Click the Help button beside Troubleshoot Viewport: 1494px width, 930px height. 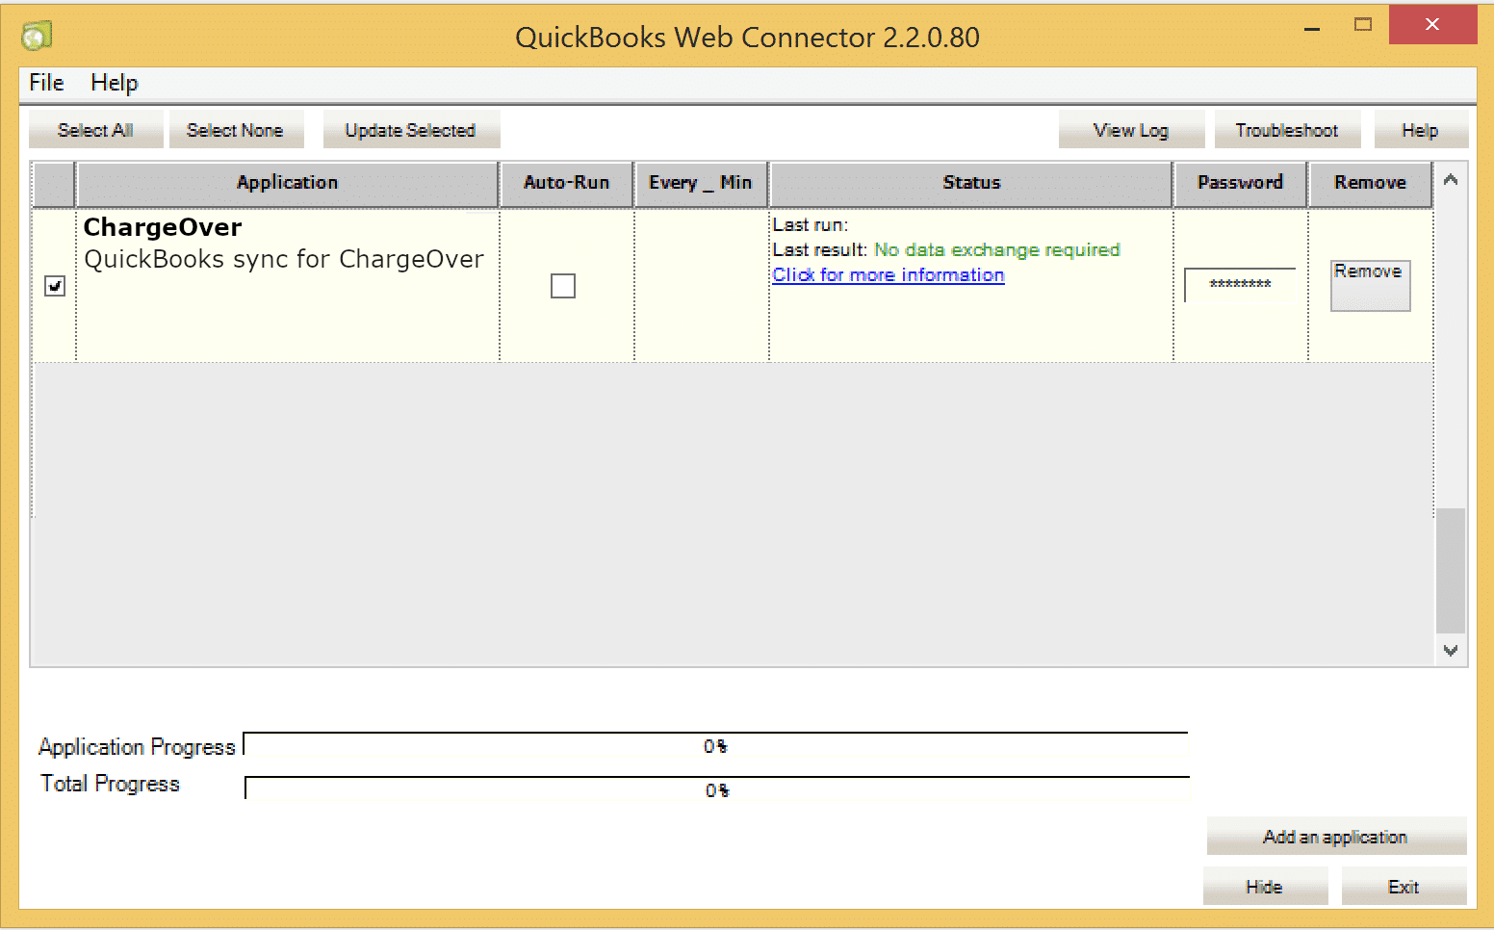pyautogui.click(x=1421, y=130)
